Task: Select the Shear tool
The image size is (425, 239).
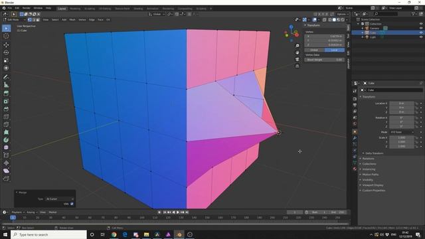Action: tap(6, 171)
